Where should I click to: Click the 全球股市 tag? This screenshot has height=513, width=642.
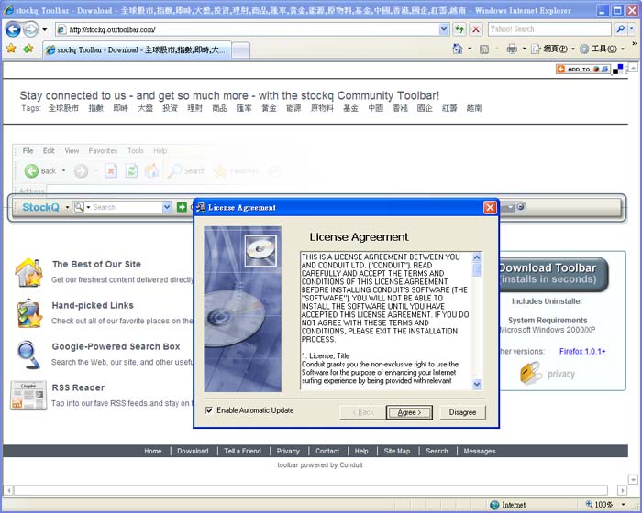(x=63, y=108)
